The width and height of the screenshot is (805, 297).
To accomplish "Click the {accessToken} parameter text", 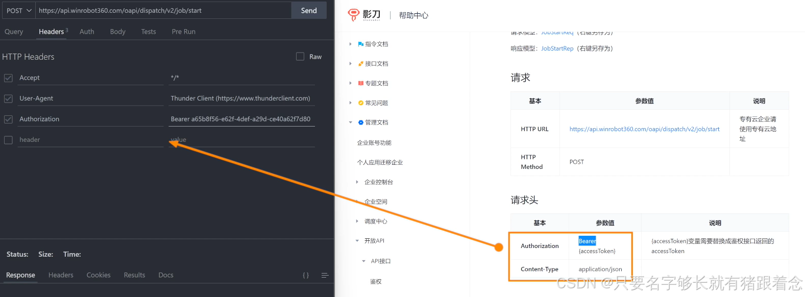I will pyautogui.click(x=597, y=251).
